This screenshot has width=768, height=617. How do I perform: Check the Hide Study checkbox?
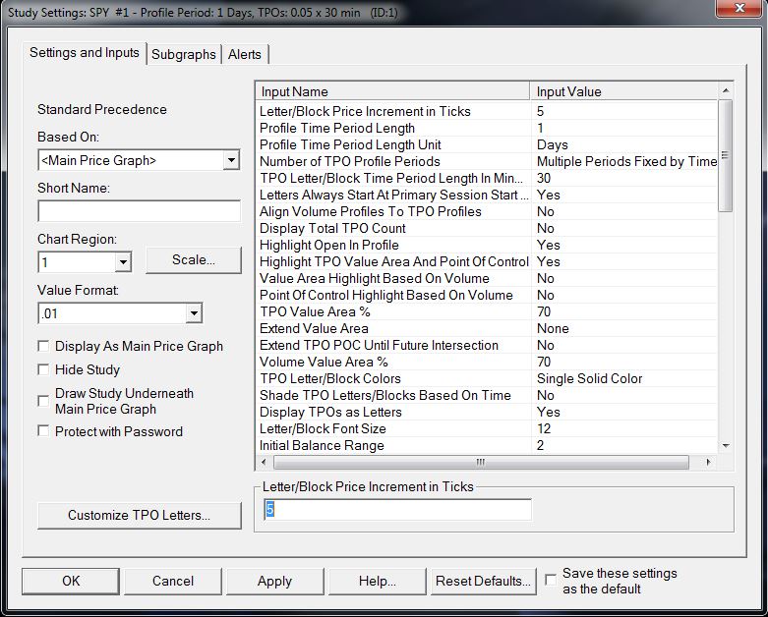(43, 369)
